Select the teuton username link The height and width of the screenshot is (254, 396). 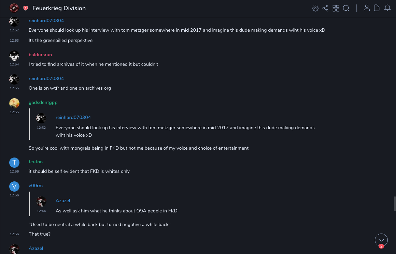tap(36, 162)
